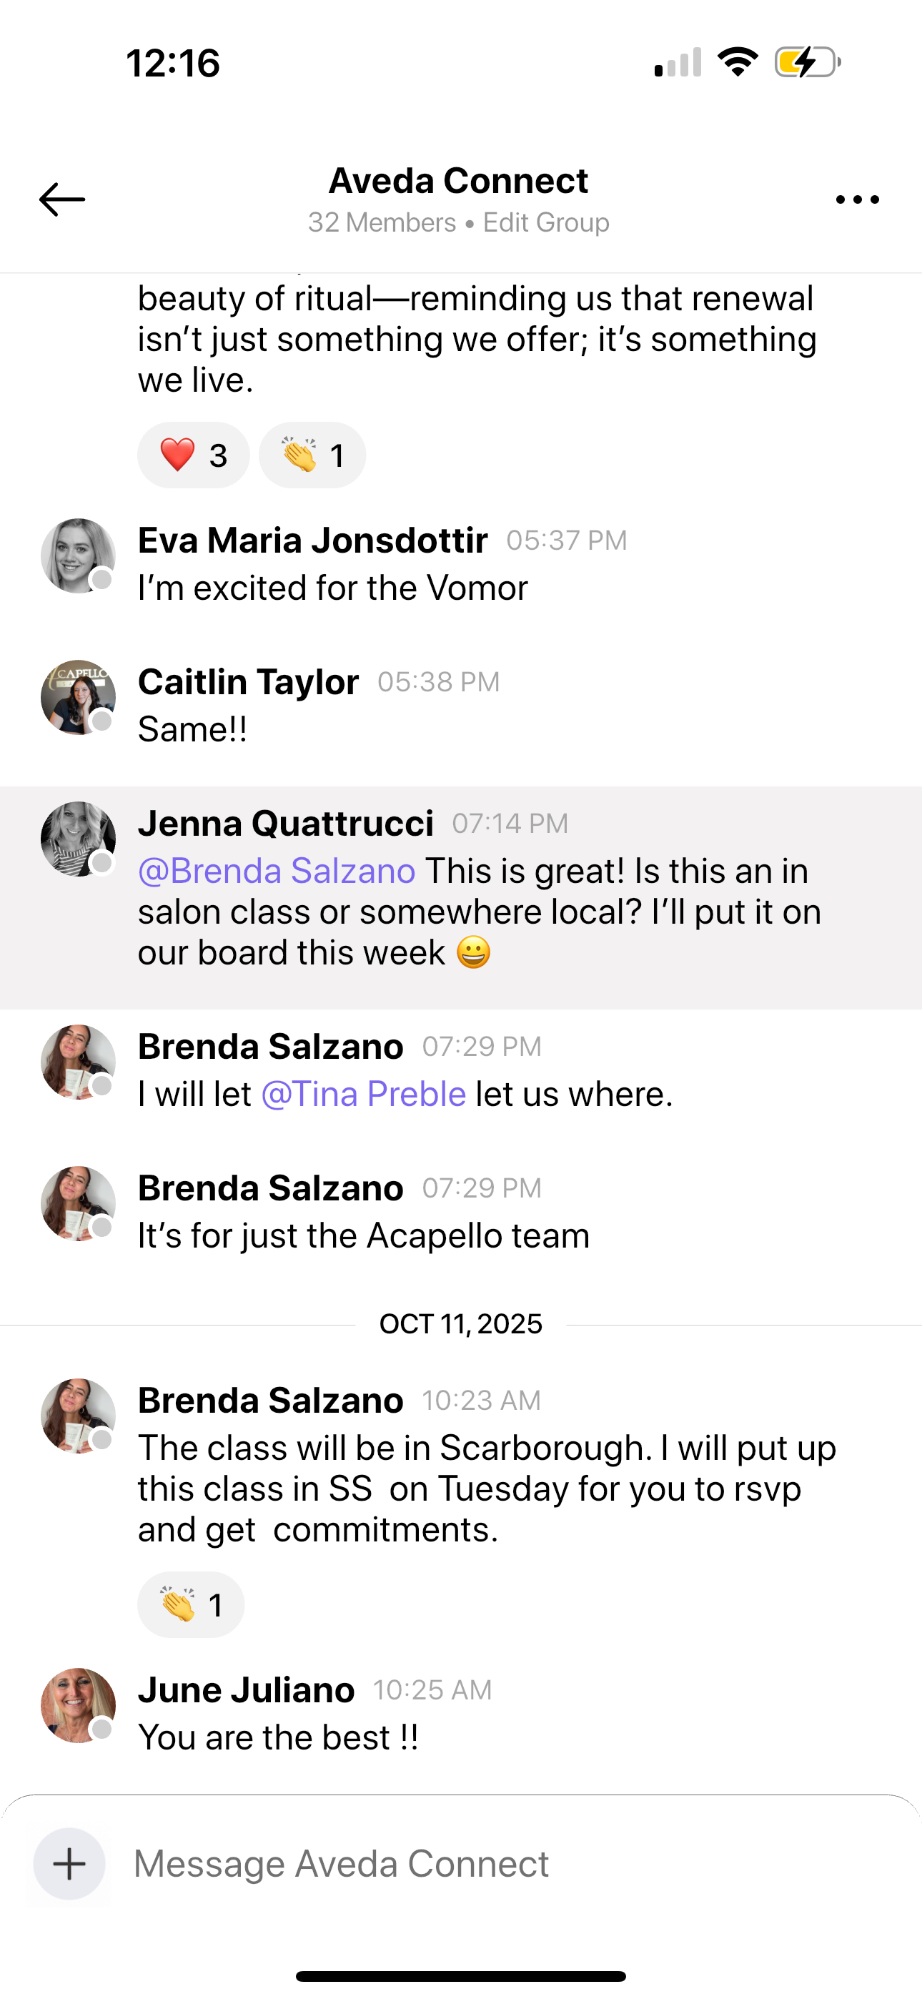The height and width of the screenshot is (1999, 922).
Task: Tap the plus attachment icon
Action: tap(69, 1864)
